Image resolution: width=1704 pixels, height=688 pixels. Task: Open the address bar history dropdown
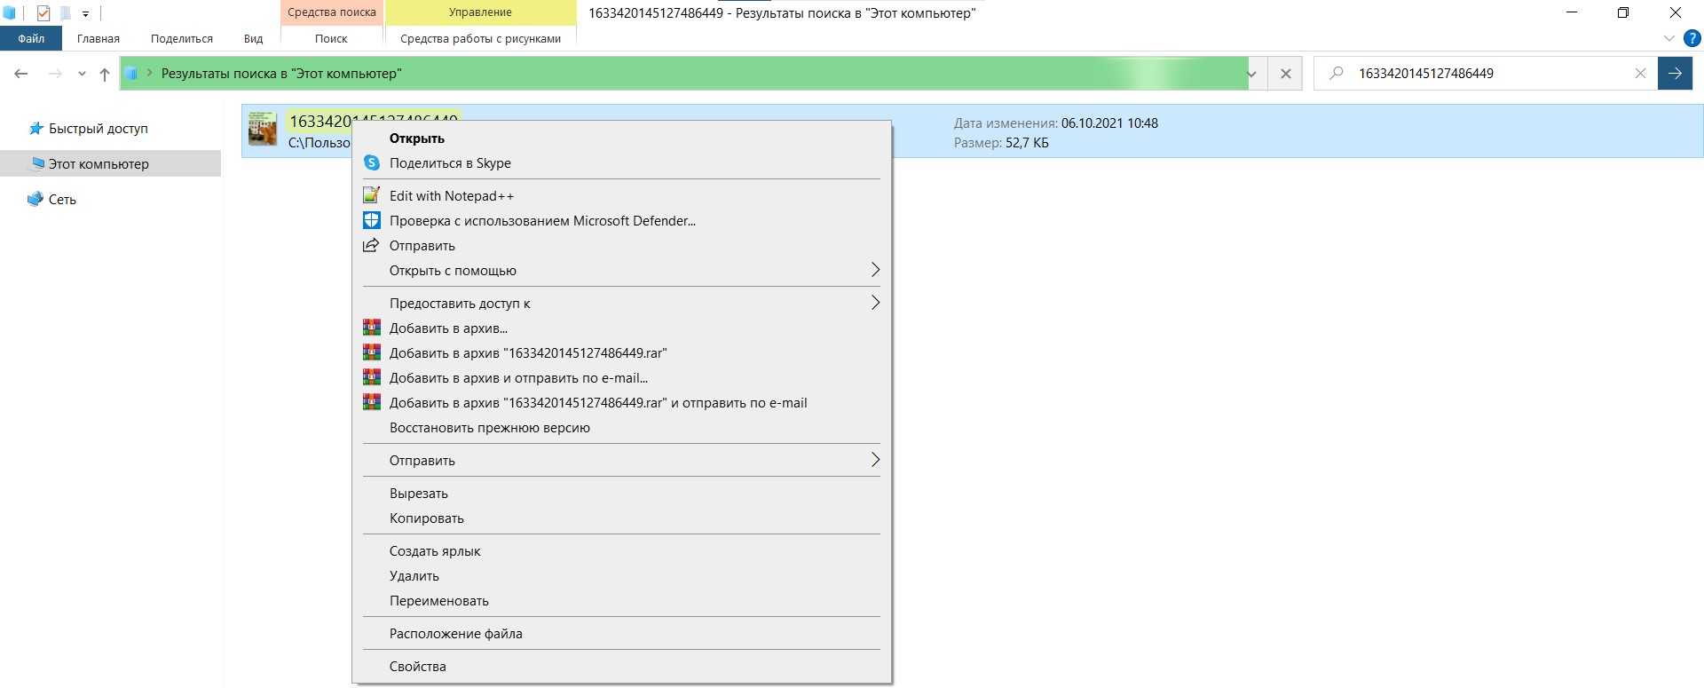coord(1251,74)
